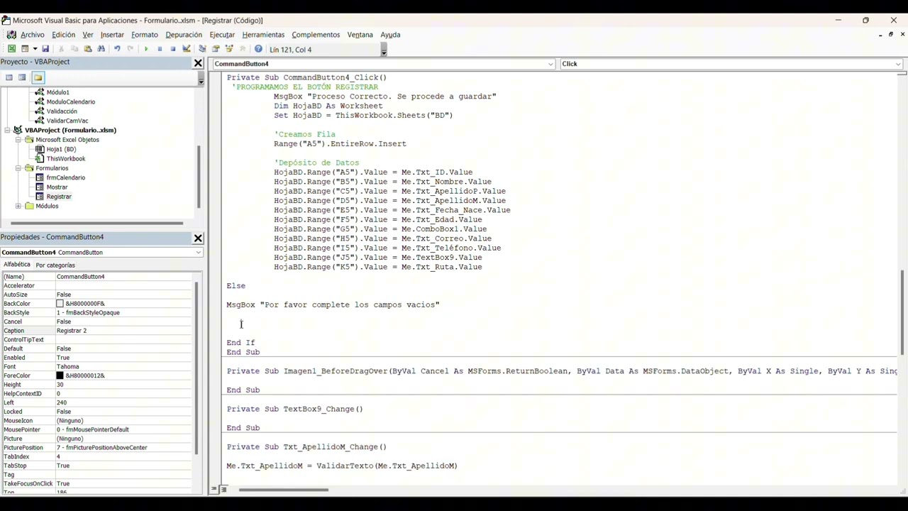
Task: Open Archivo menu
Action: pyautogui.click(x=32, y=35)
